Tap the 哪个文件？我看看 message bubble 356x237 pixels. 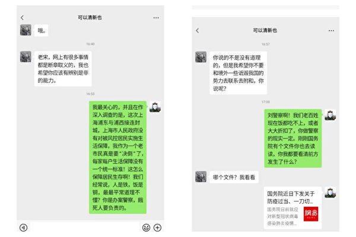[x=234, y=177]
